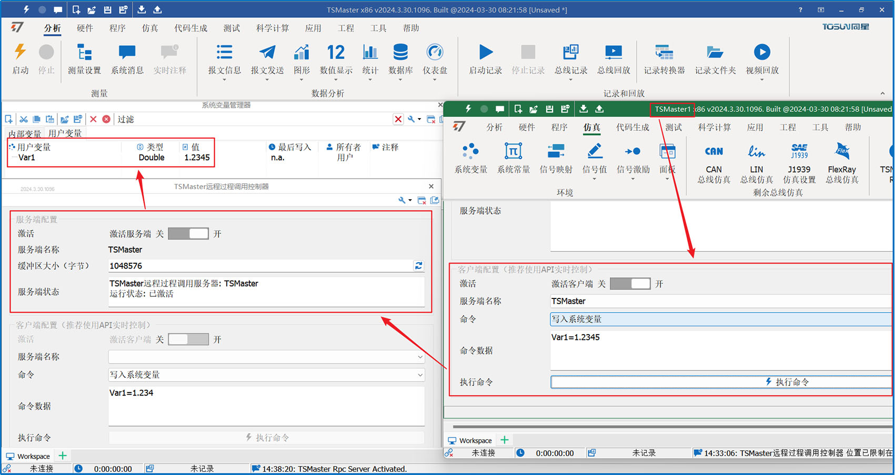The image size is (895, 475).
Task: Switch to 代码生成 tab in main ribbon
Action: click(191, 28)
